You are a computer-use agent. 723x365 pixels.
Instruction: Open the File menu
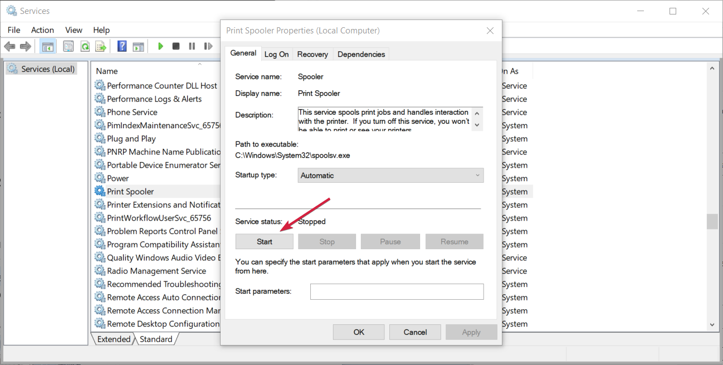pos(14,30)
